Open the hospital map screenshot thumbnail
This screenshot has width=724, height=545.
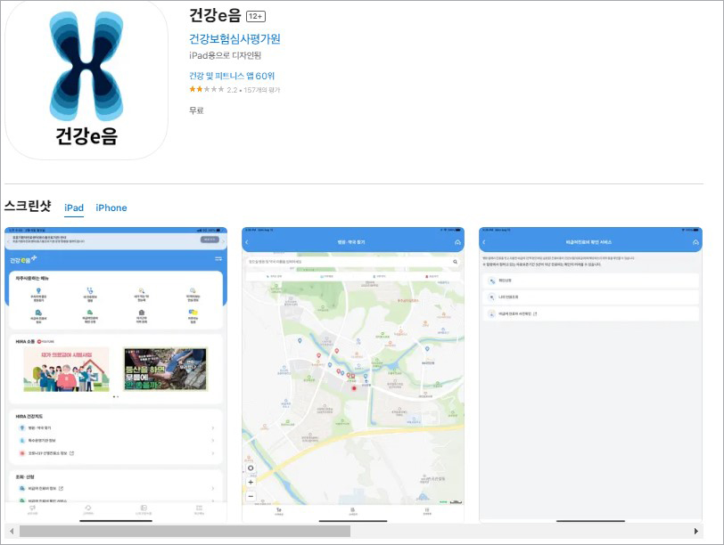click(353, 374)
